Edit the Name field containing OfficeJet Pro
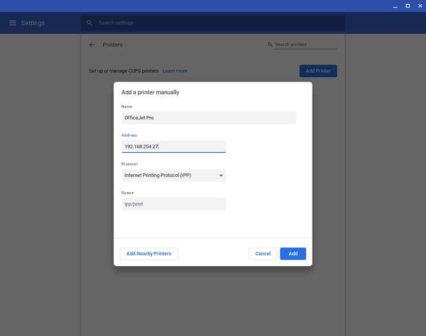 [208, 118]
